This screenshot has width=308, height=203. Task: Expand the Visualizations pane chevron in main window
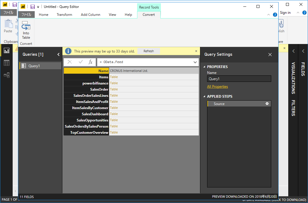click(294, 51)
